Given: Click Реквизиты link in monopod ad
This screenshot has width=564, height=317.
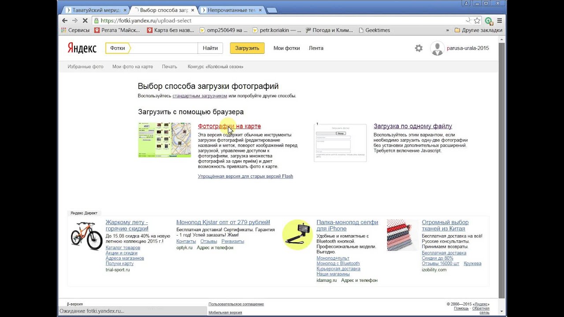Looking at the screenshot, I should pos(233,242).
